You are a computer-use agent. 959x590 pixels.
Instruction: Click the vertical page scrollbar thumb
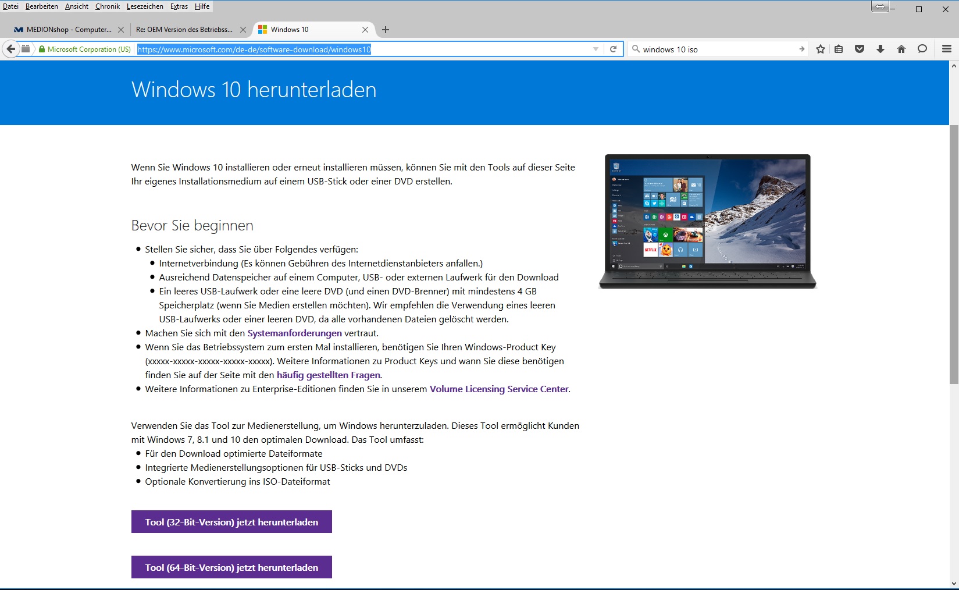[954, 254]
